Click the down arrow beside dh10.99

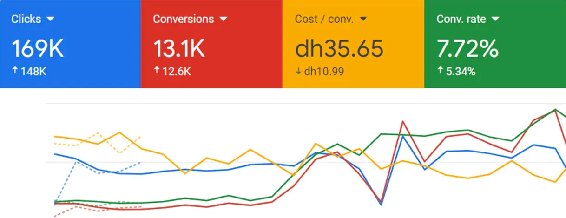[x=297, y=72]
